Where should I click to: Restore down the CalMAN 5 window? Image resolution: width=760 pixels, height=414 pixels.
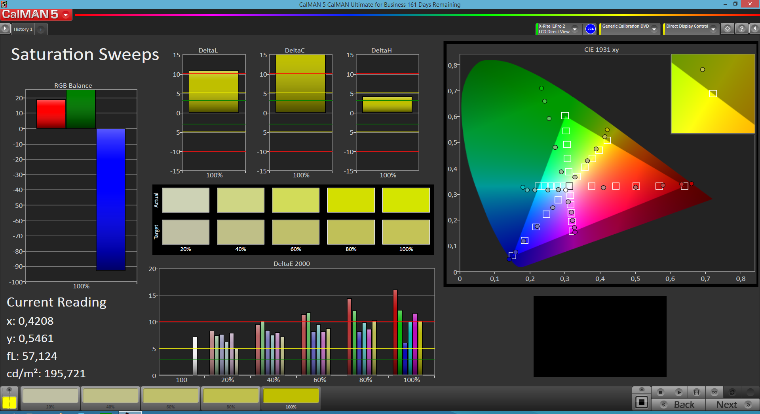point(735,4)
